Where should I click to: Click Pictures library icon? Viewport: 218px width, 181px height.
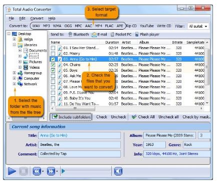pos(26,62)
